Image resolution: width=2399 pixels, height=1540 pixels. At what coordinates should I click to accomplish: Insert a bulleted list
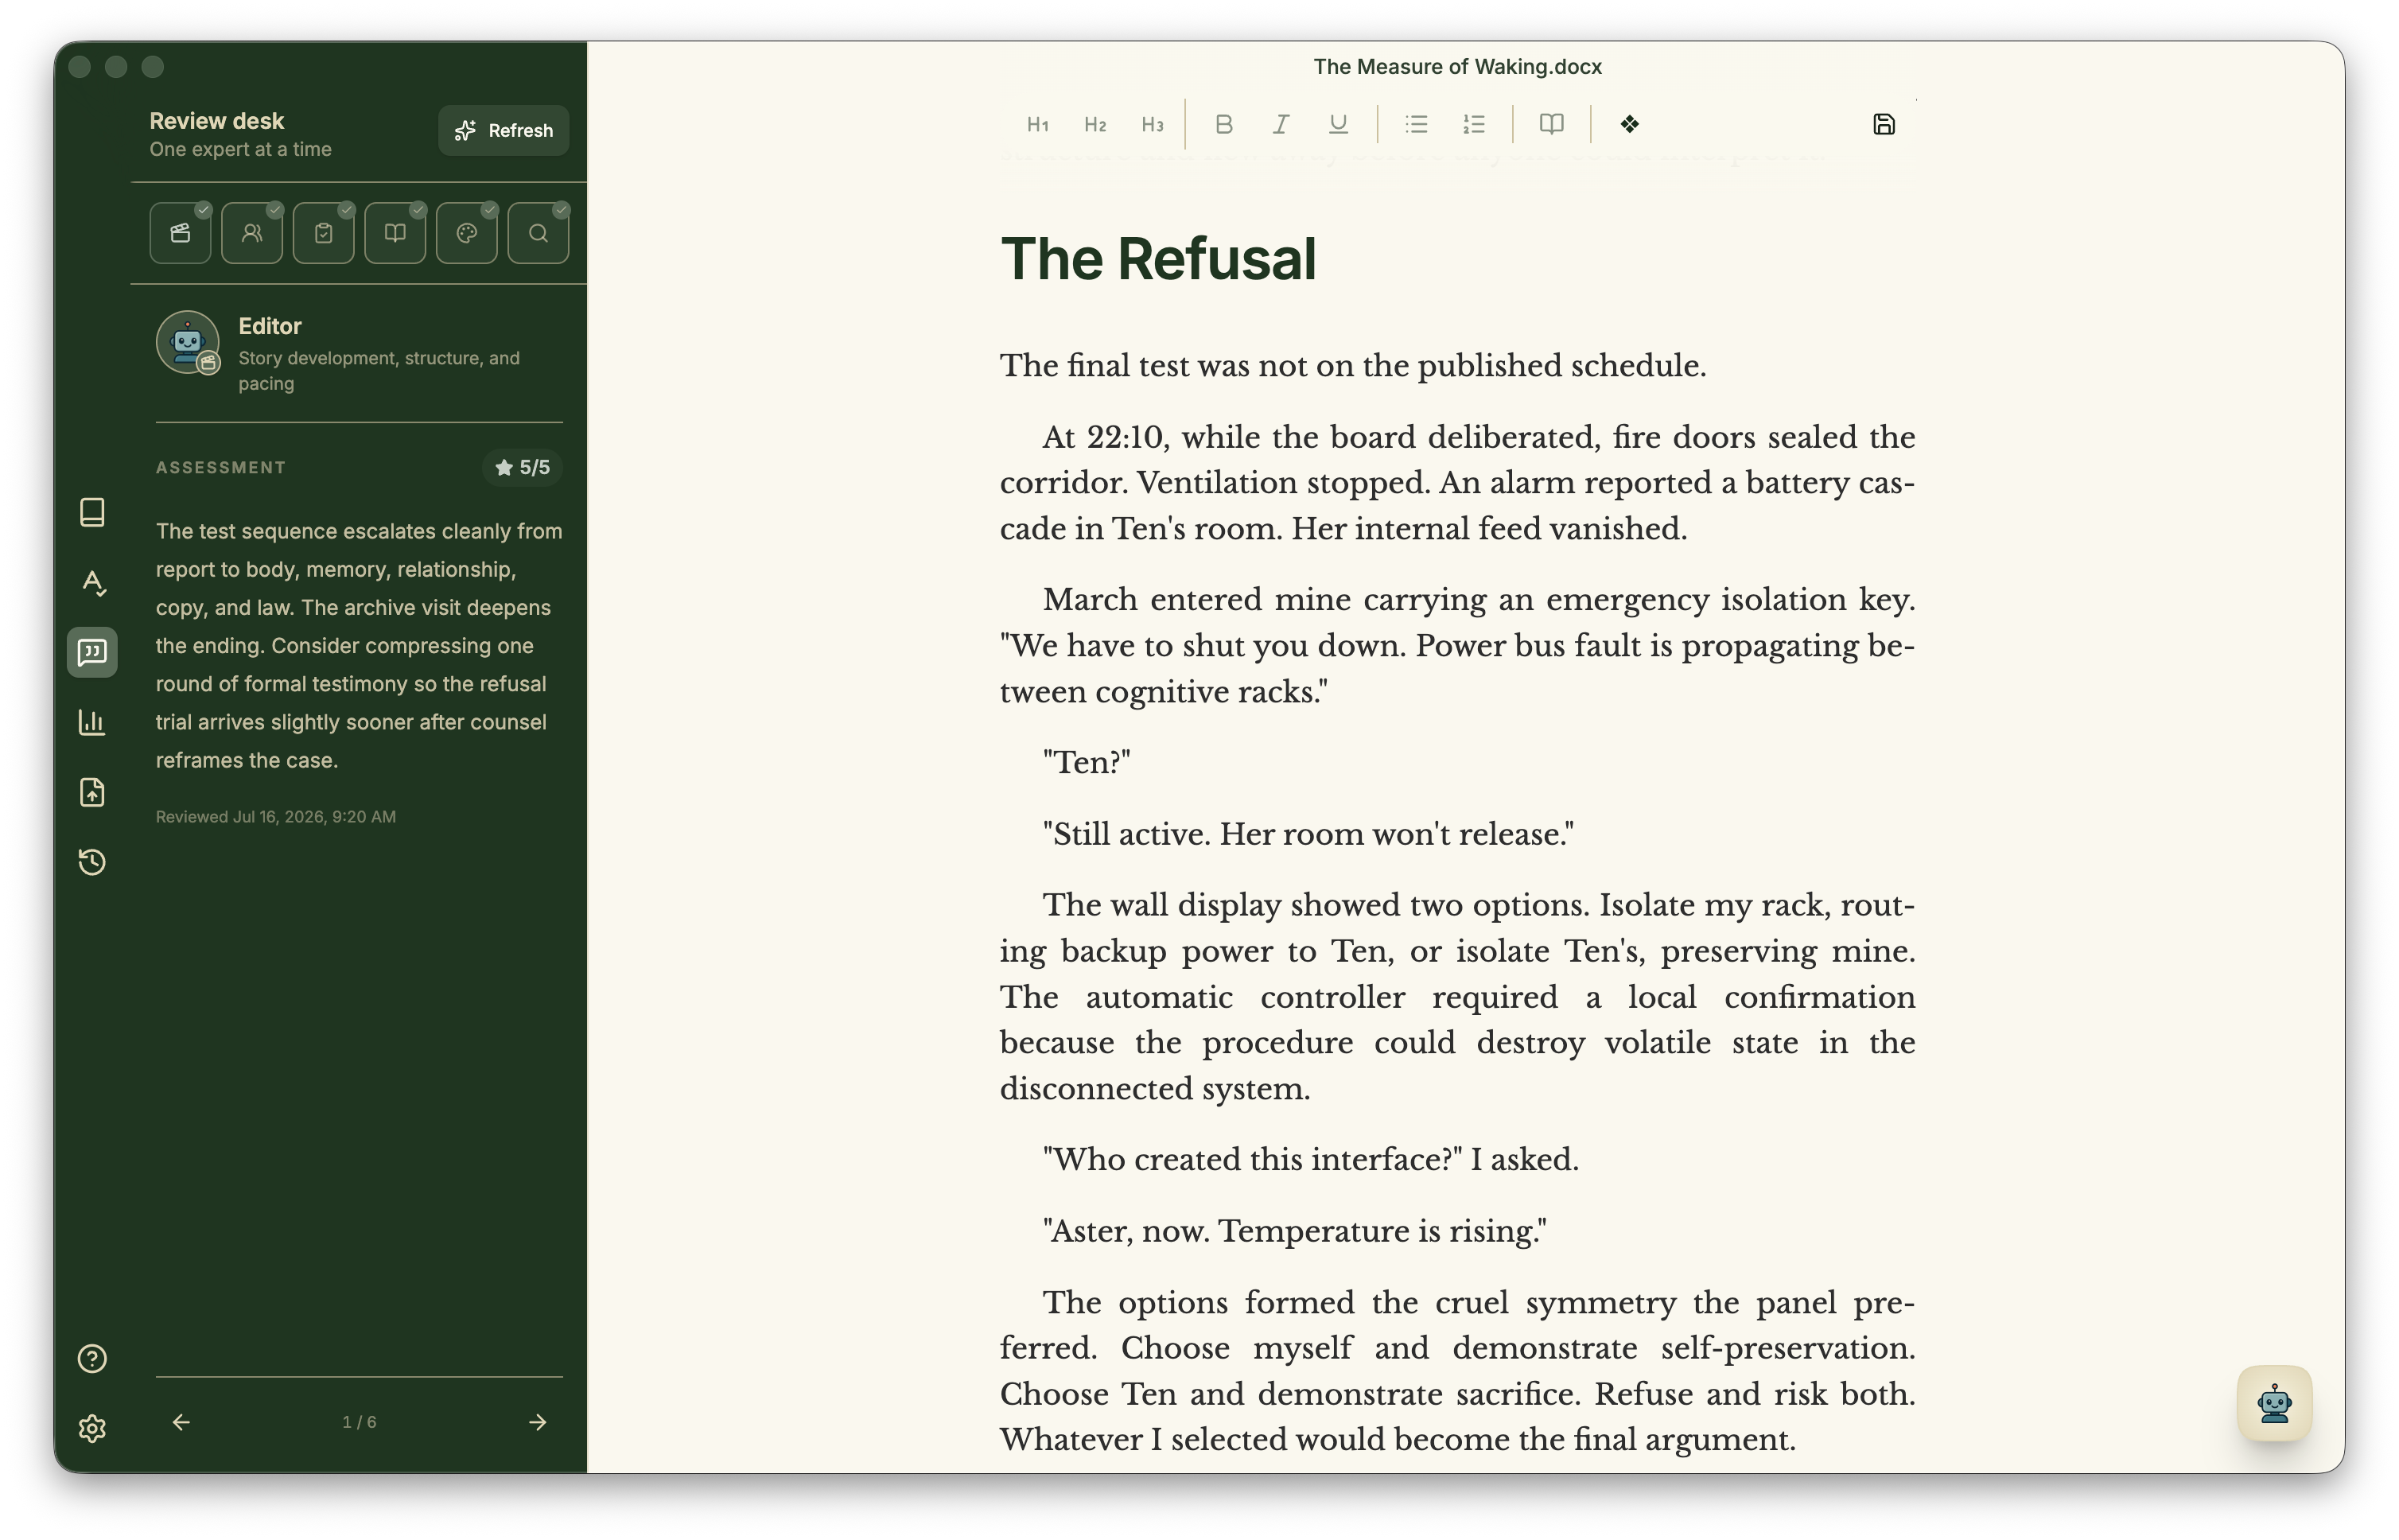tap(1416, 125)
